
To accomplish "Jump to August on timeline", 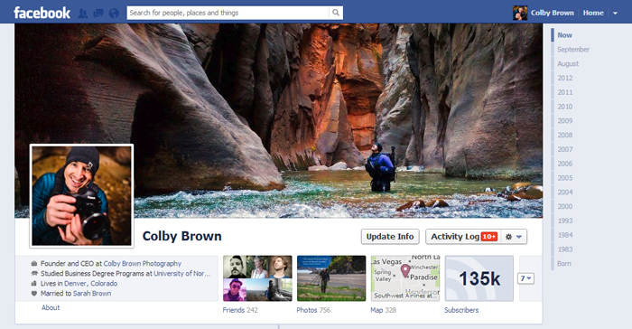I will [x=568, y=64].
